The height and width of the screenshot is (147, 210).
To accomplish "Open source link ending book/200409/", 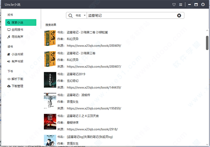I will click(x=94, y=46).
